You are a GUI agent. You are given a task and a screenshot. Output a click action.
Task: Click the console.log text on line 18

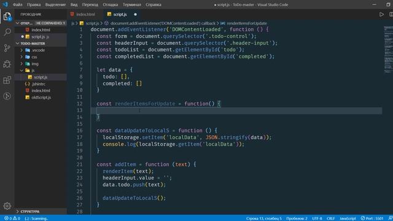[x=119, y=144]
